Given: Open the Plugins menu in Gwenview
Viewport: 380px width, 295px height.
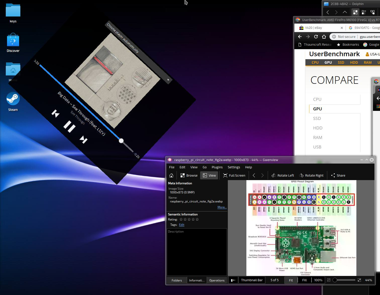Looking at the screenshot, I should pos(217,167).
